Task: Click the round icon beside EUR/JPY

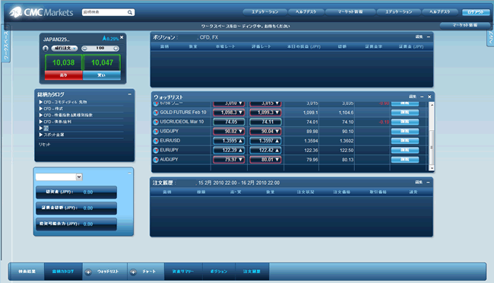Action: (156, 151)
